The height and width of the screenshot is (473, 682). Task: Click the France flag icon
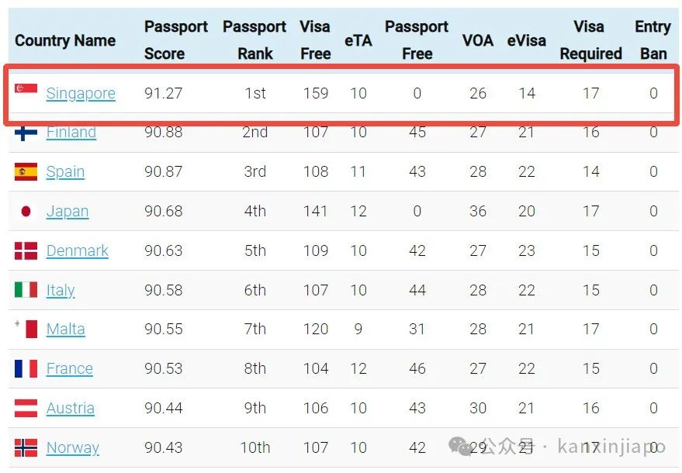tap(26, 368)
